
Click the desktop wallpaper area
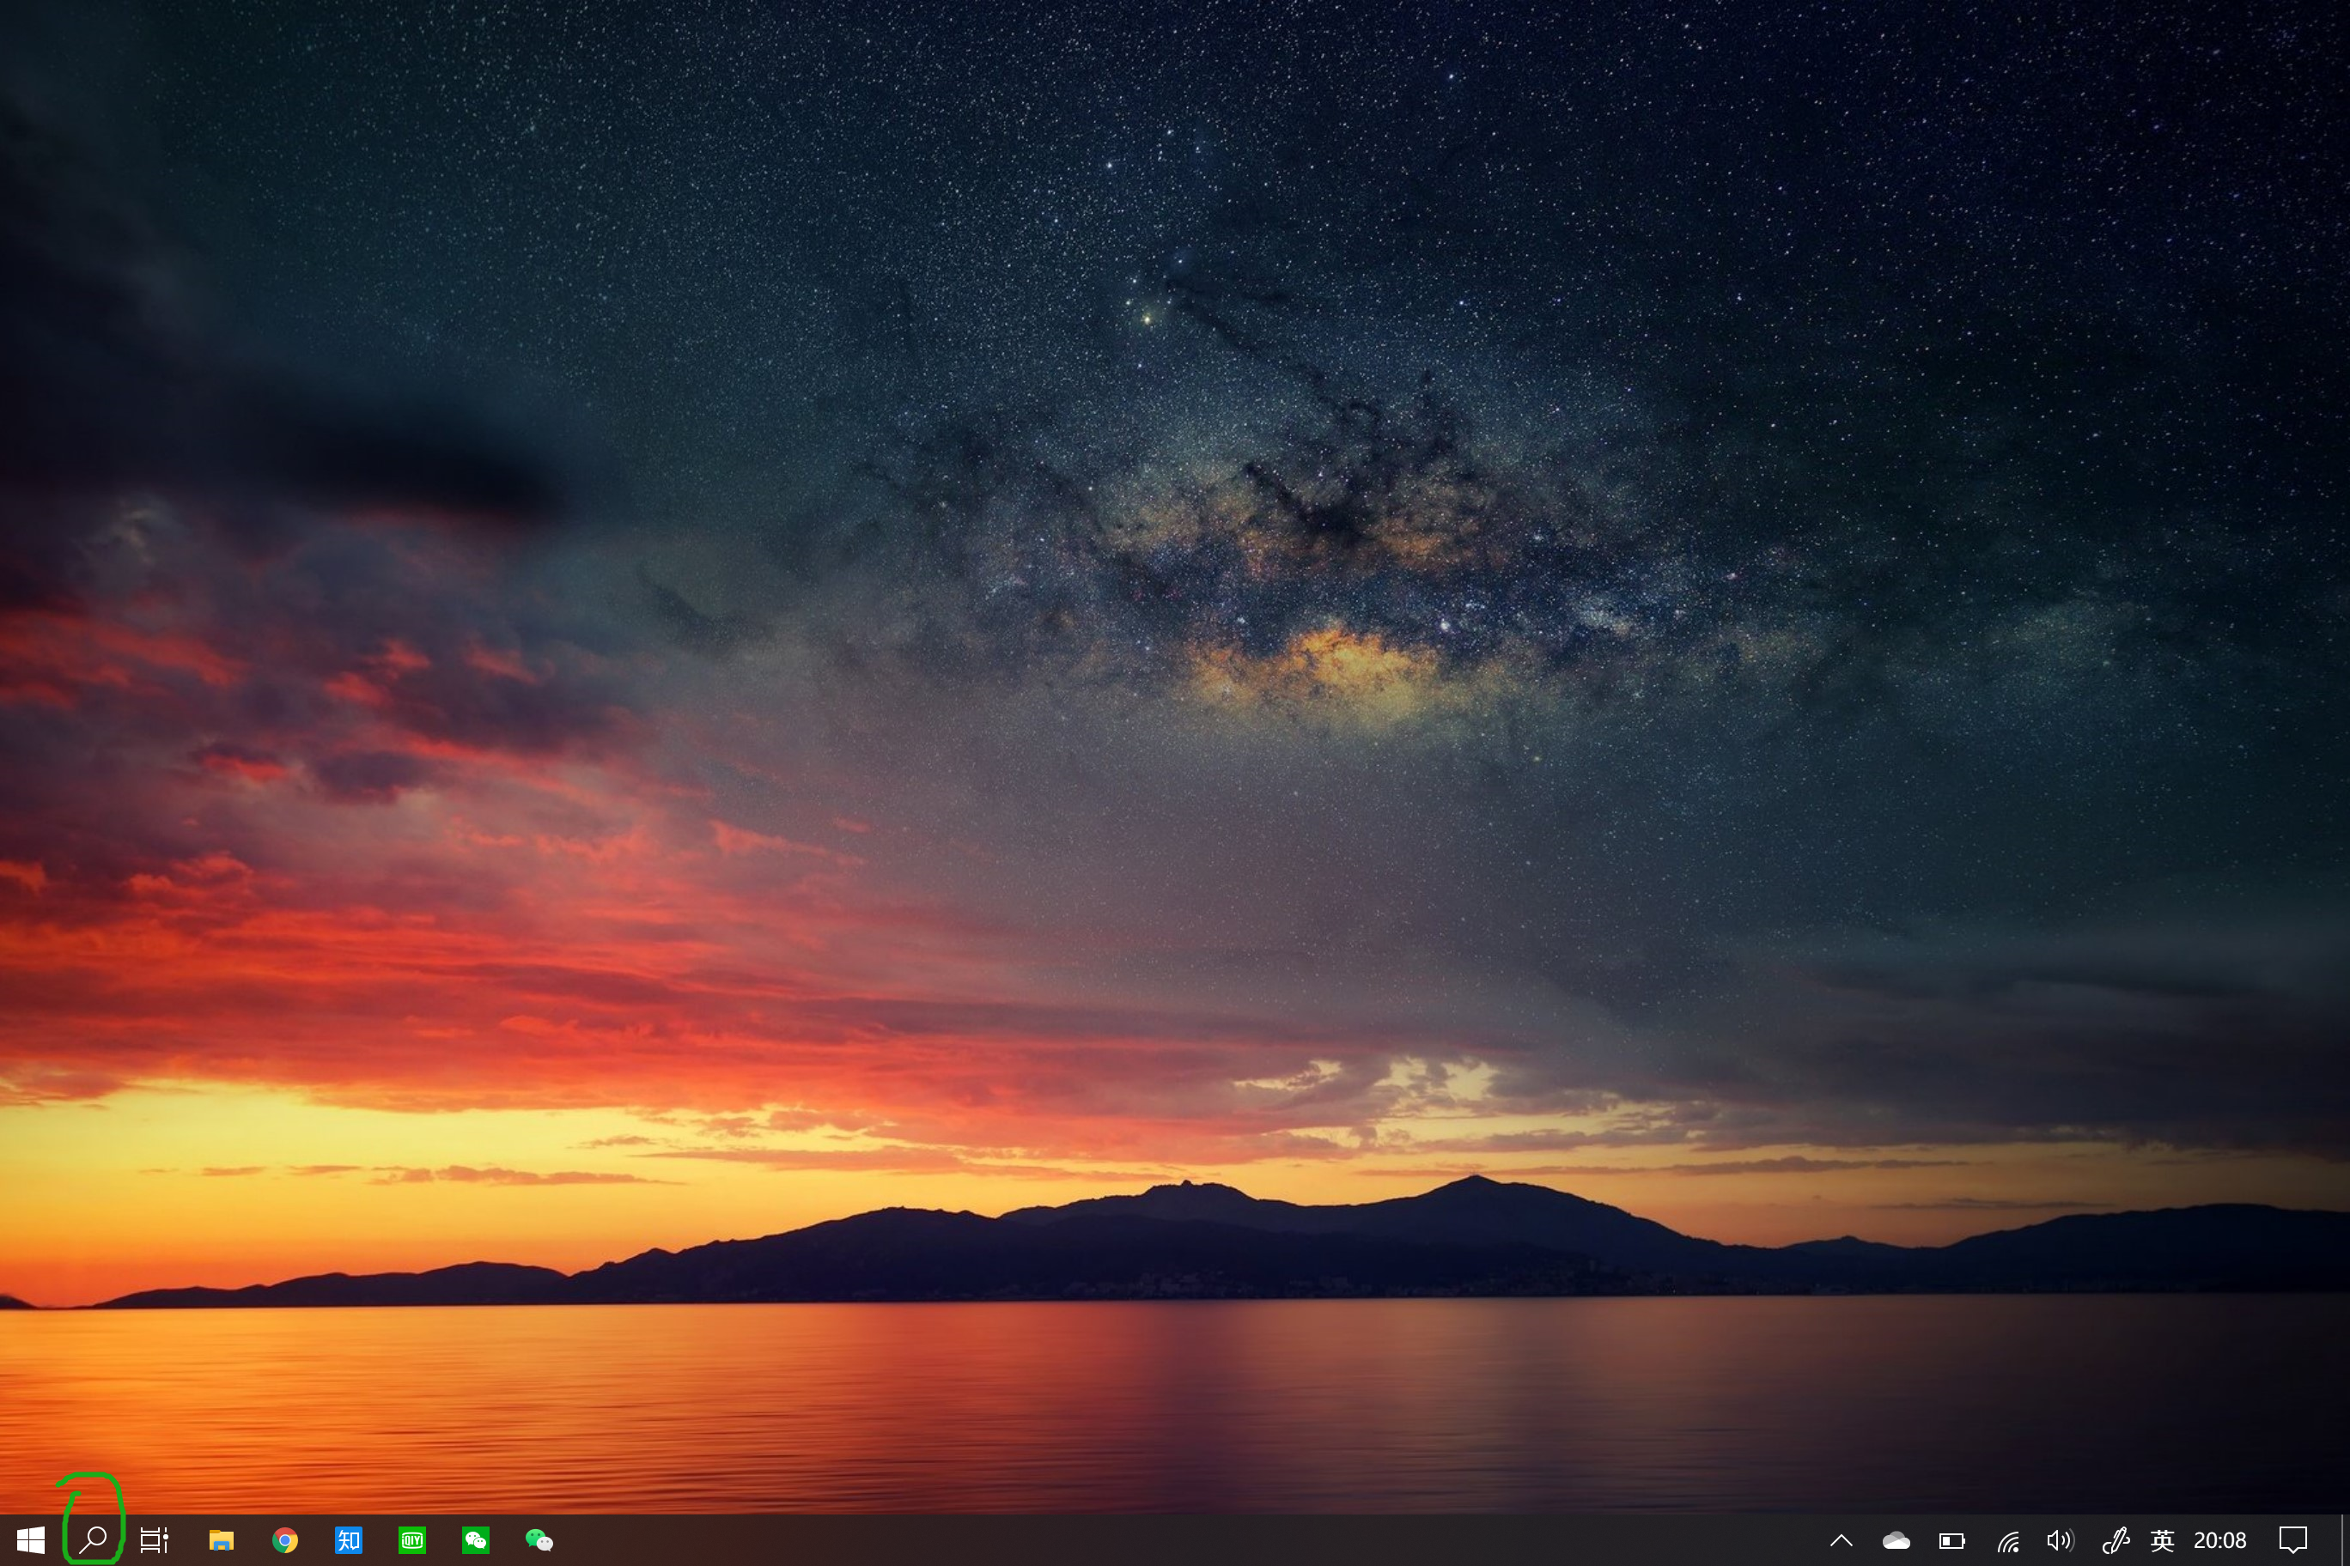point(1175,699)
